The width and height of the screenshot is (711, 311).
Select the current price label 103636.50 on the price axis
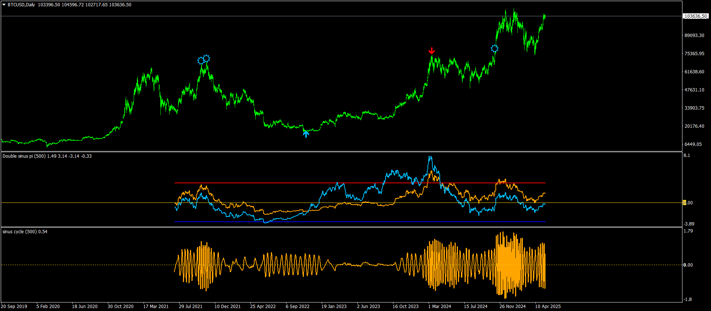(696, 16)
